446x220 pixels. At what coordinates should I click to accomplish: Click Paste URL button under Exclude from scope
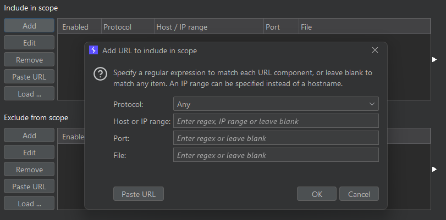pyautogui.click(x=29, y=186)
